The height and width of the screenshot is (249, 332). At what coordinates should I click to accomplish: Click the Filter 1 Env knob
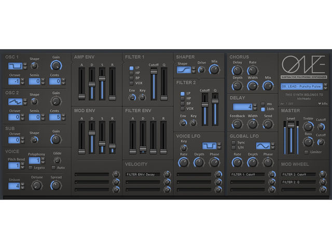[132, 98]
